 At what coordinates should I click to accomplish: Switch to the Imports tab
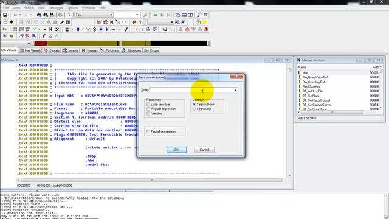coord(71,50)
